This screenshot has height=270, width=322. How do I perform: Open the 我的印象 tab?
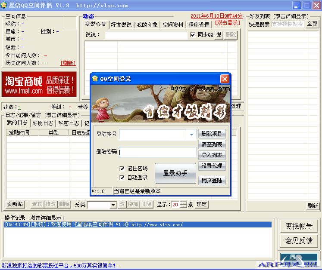147,25
